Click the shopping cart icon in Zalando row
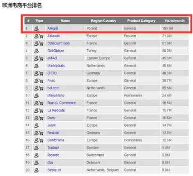Viewport: 193px width, 176px height. 41,36
